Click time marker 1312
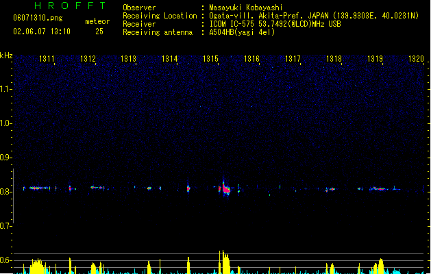431x274 pixels. (88, 59)
